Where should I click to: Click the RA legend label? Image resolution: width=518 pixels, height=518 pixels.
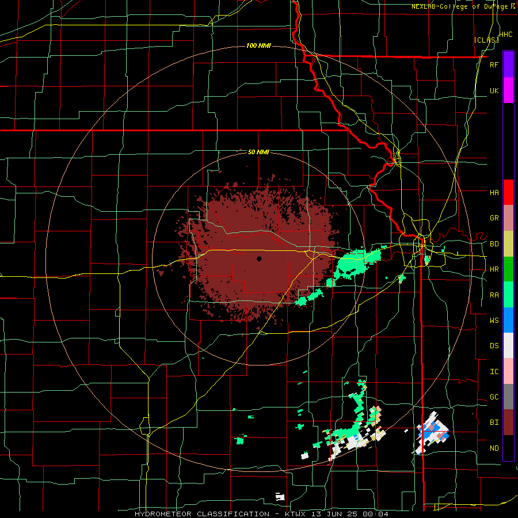coord(494,295)
